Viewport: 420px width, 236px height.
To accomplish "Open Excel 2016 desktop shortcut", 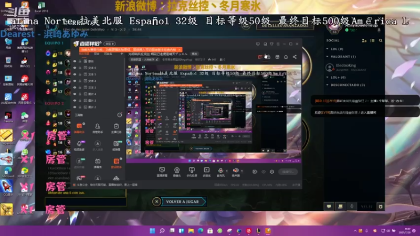I will tap(41, 7).
